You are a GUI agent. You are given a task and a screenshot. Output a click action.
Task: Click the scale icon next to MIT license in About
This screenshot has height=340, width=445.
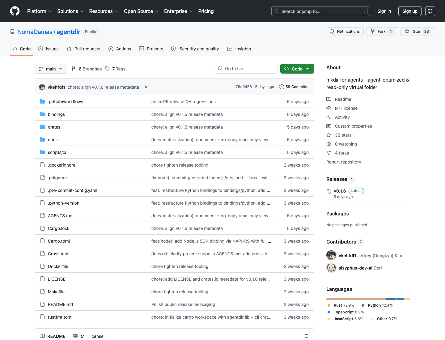[329, 108]
